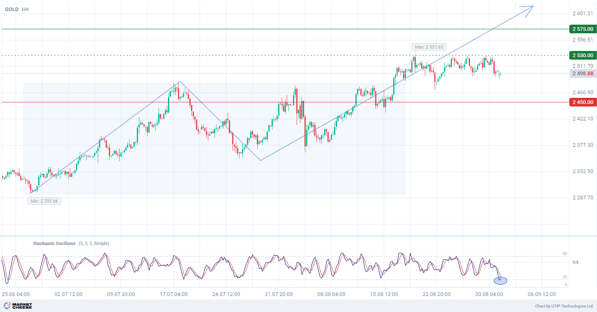Click the Chart by UTIP Technologies link

pos(564,306)
